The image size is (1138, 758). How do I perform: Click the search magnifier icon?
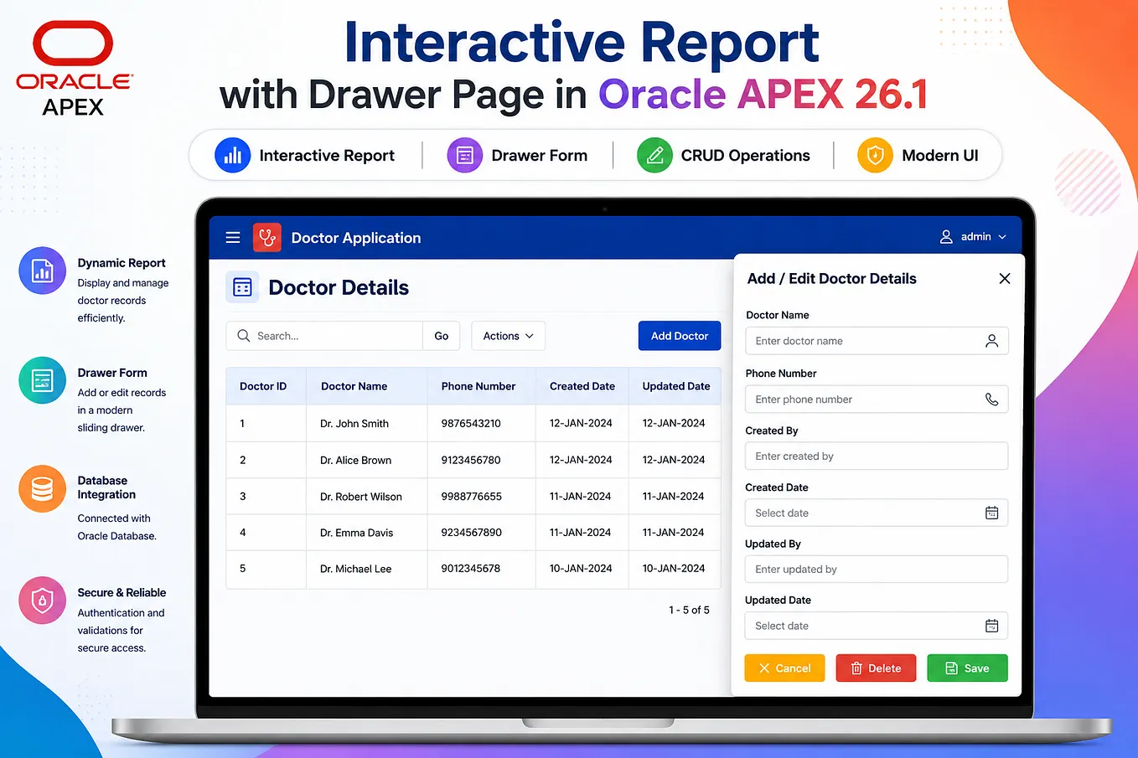(x=244, y=336)
